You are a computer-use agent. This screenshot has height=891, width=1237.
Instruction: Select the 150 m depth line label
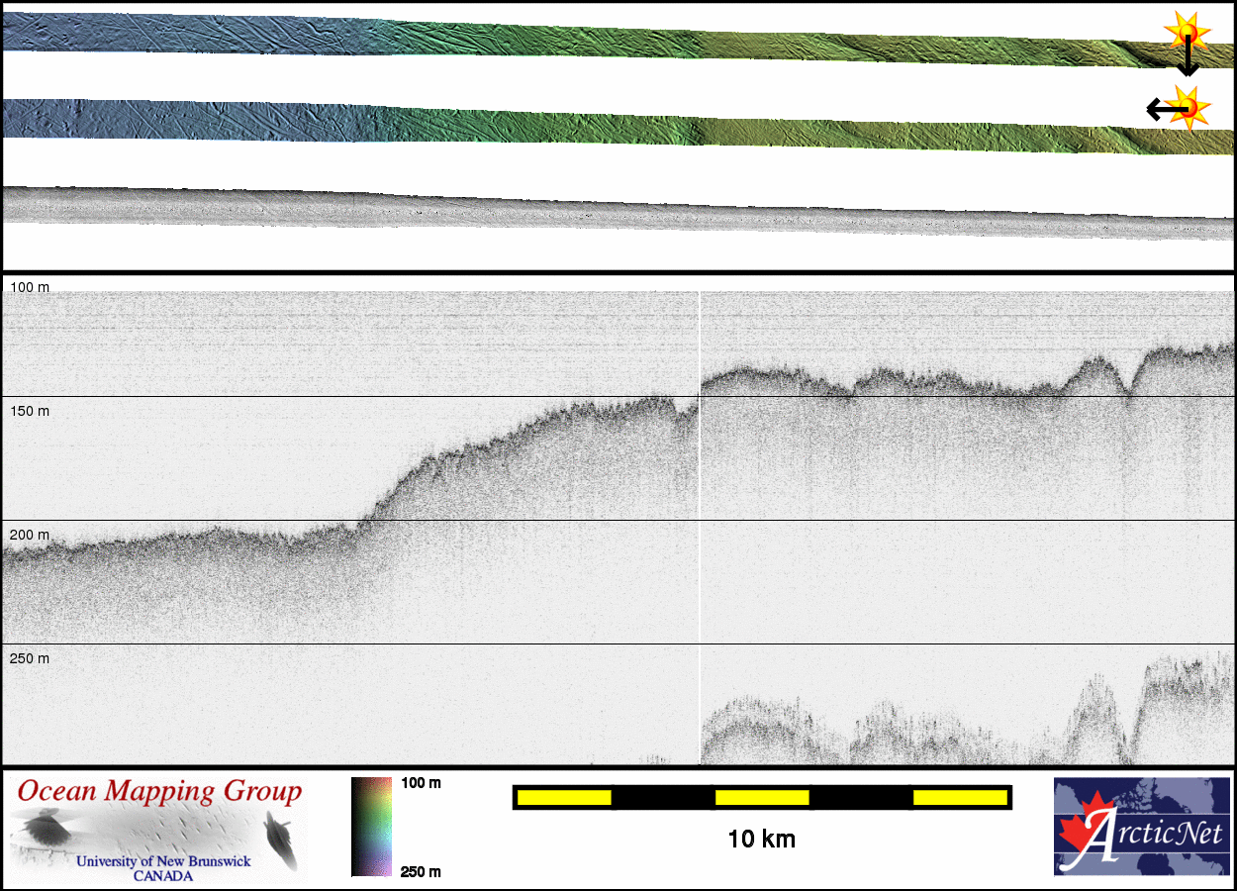coord(30,411)
